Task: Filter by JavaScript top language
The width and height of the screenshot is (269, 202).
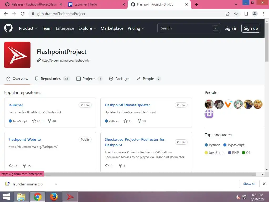Action: click(x=215, y=153)
